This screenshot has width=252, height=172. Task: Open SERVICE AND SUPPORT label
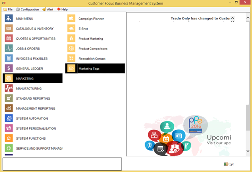(39, 148)
